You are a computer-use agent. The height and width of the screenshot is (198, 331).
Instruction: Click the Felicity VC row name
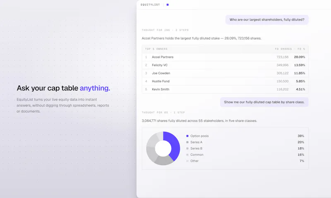[160, 65]
